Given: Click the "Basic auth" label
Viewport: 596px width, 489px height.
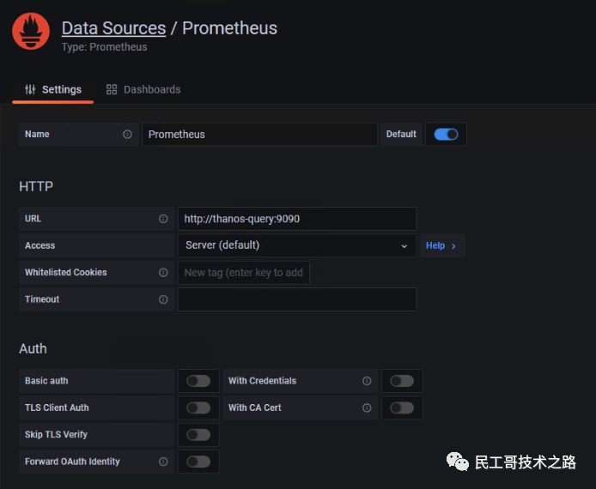Looking at the screenshot, I should (x=46, y=381).
